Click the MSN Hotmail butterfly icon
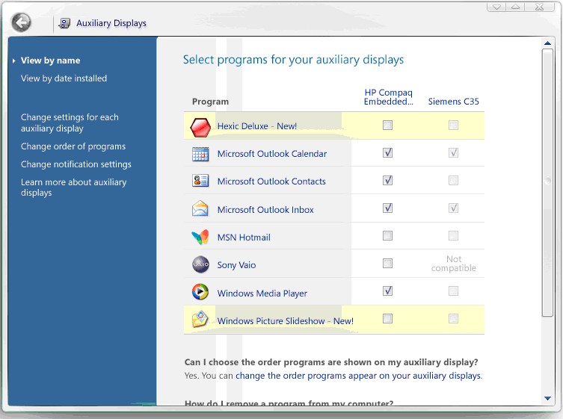This screenshot has width=563, height=419. point(200,238)
